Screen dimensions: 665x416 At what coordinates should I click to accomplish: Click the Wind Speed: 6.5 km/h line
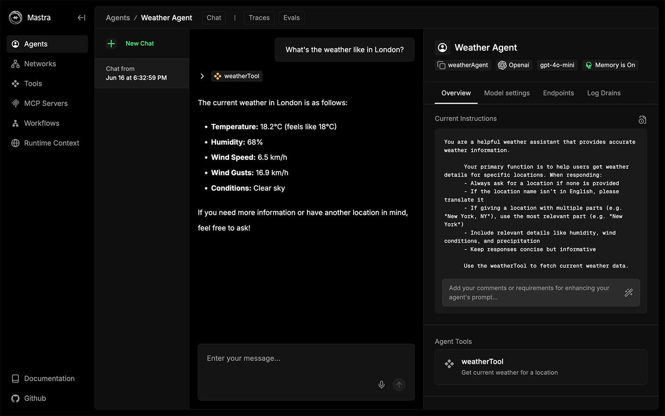(249, 158)
